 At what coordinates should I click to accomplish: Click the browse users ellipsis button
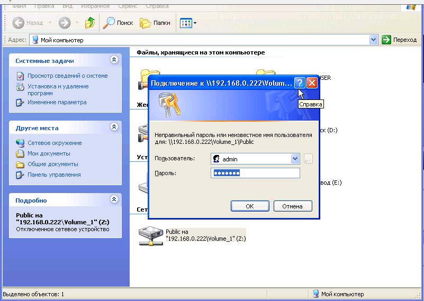(x=308, y=159)
